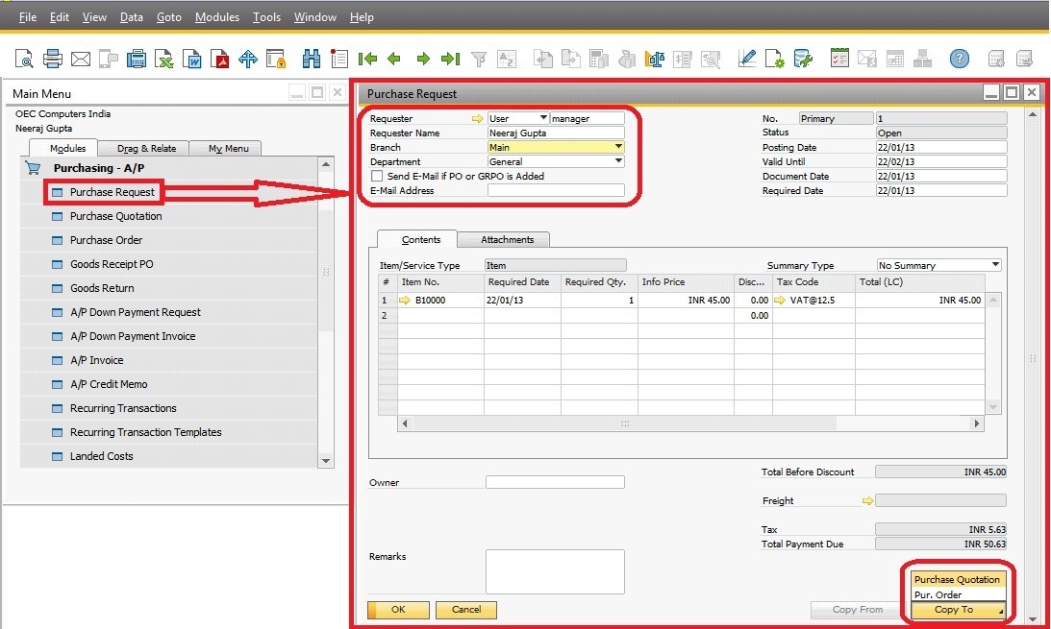
Task: Select the Filter Table toolbar icon
Action: click(x=478, y=59)
